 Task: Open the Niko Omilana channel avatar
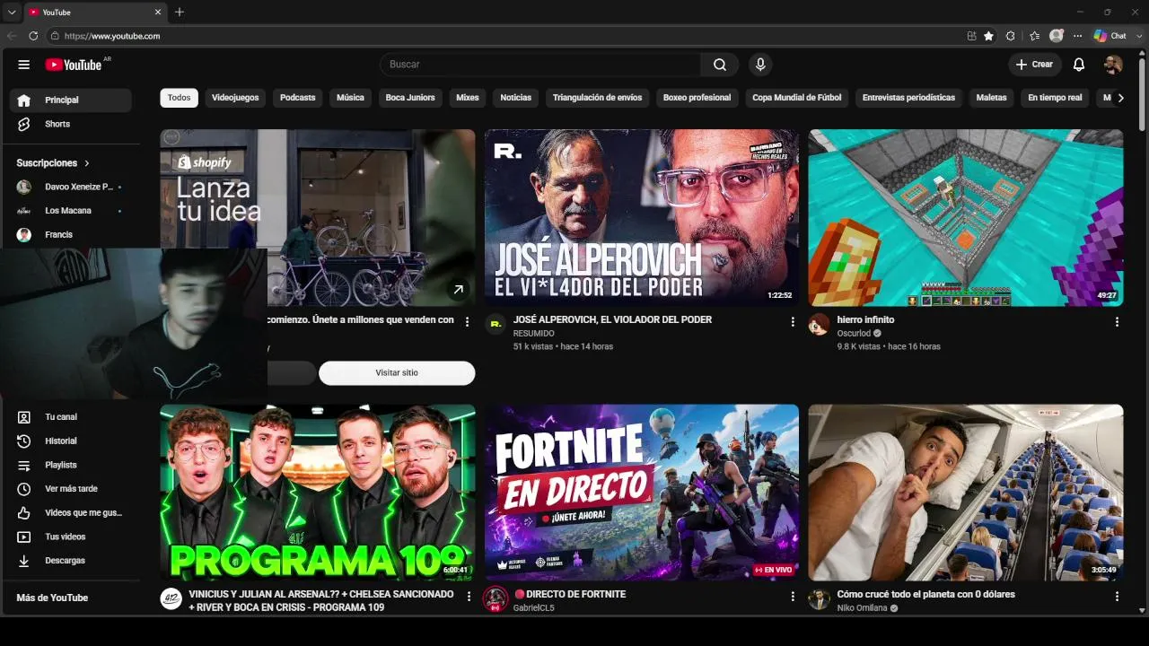pyautogui.click(x=819, y=598)
